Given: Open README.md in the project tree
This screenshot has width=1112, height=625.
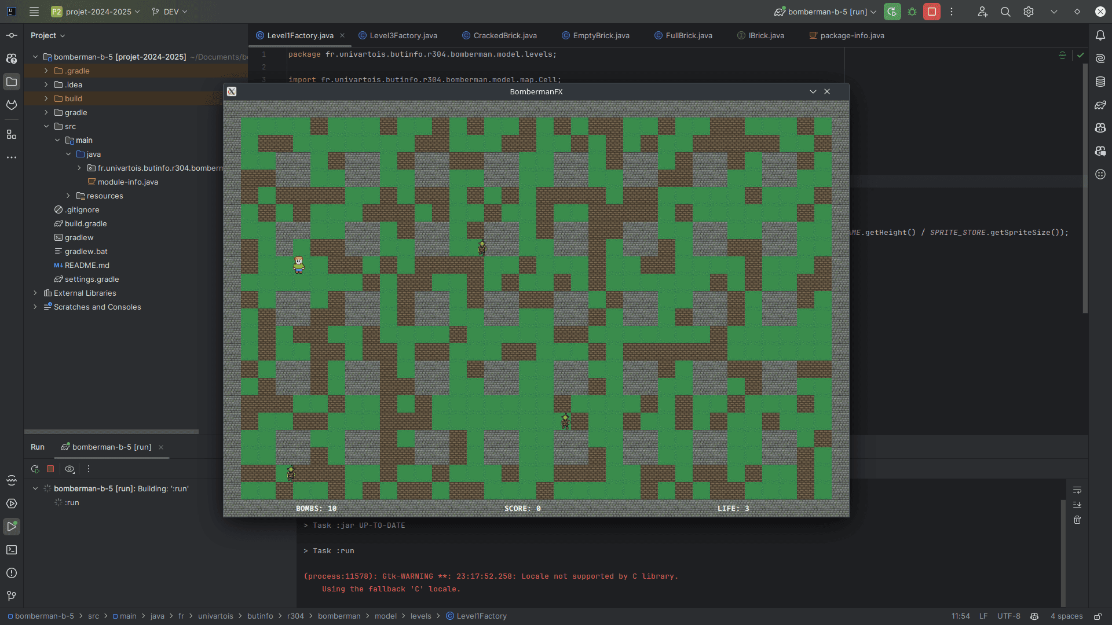Looking at the screenshot, I should [87, 265].
